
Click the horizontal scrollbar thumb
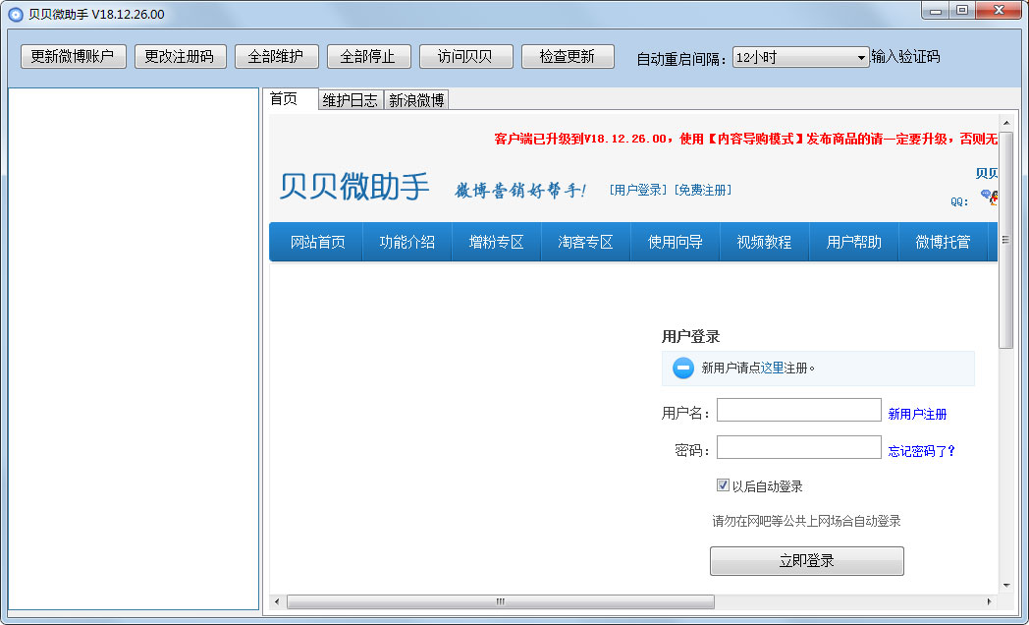click(501, 601)
